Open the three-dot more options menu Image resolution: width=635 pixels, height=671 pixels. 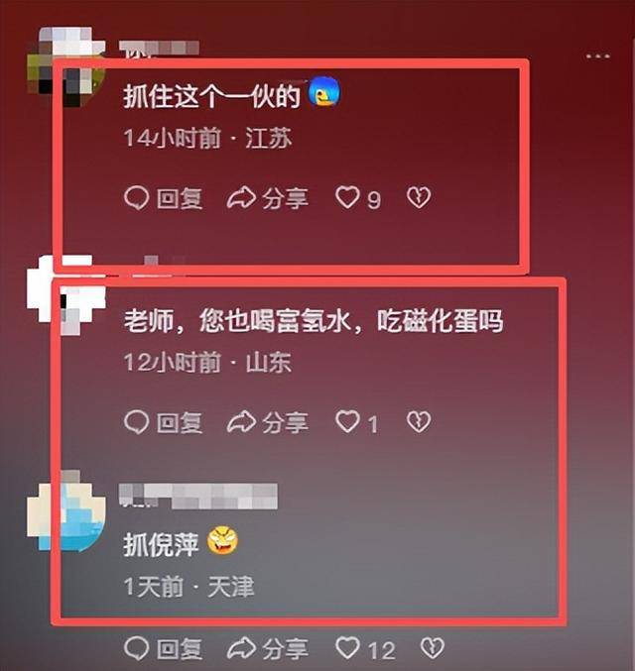[597, 56]
